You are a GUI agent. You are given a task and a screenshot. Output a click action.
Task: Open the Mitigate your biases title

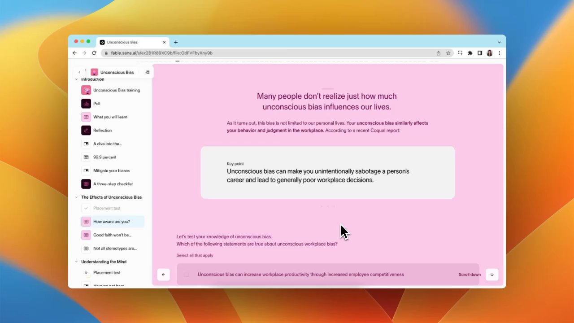(111, 170)
